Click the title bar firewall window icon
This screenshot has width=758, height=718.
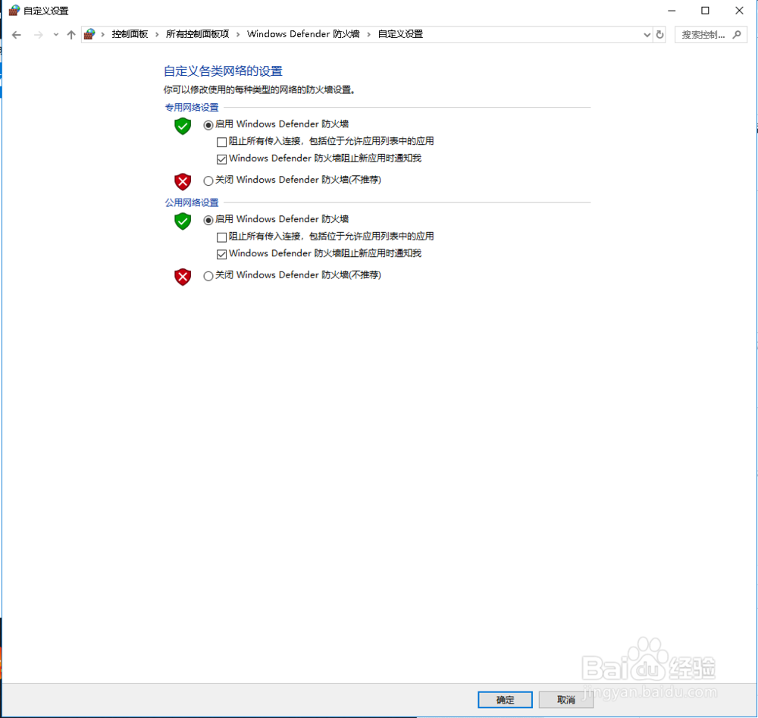point(14,10)
